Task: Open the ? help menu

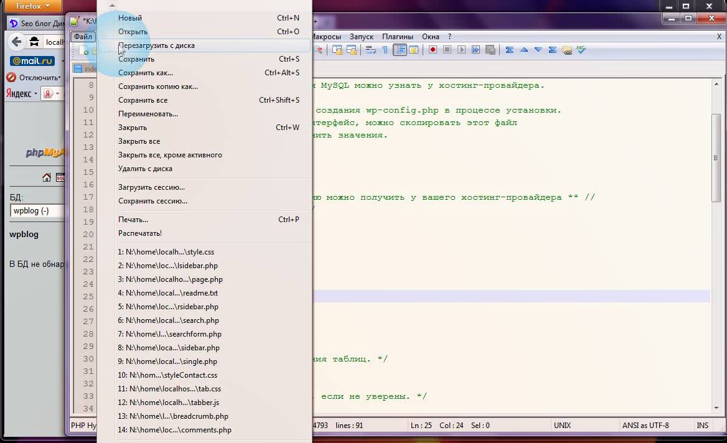Action: click(449, 37)
